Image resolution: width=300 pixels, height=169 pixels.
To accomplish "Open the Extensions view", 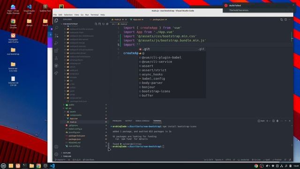I will (x=56, y=51).
